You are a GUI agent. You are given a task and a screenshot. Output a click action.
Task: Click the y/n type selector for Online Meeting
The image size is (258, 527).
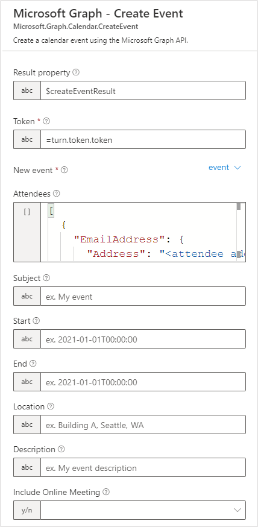[27, 510]
